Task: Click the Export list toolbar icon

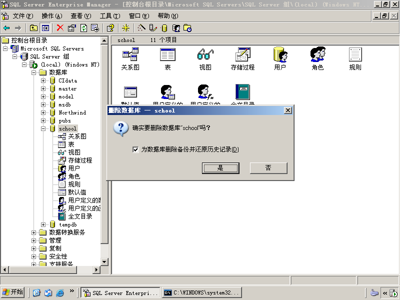Action: [95, 28]
